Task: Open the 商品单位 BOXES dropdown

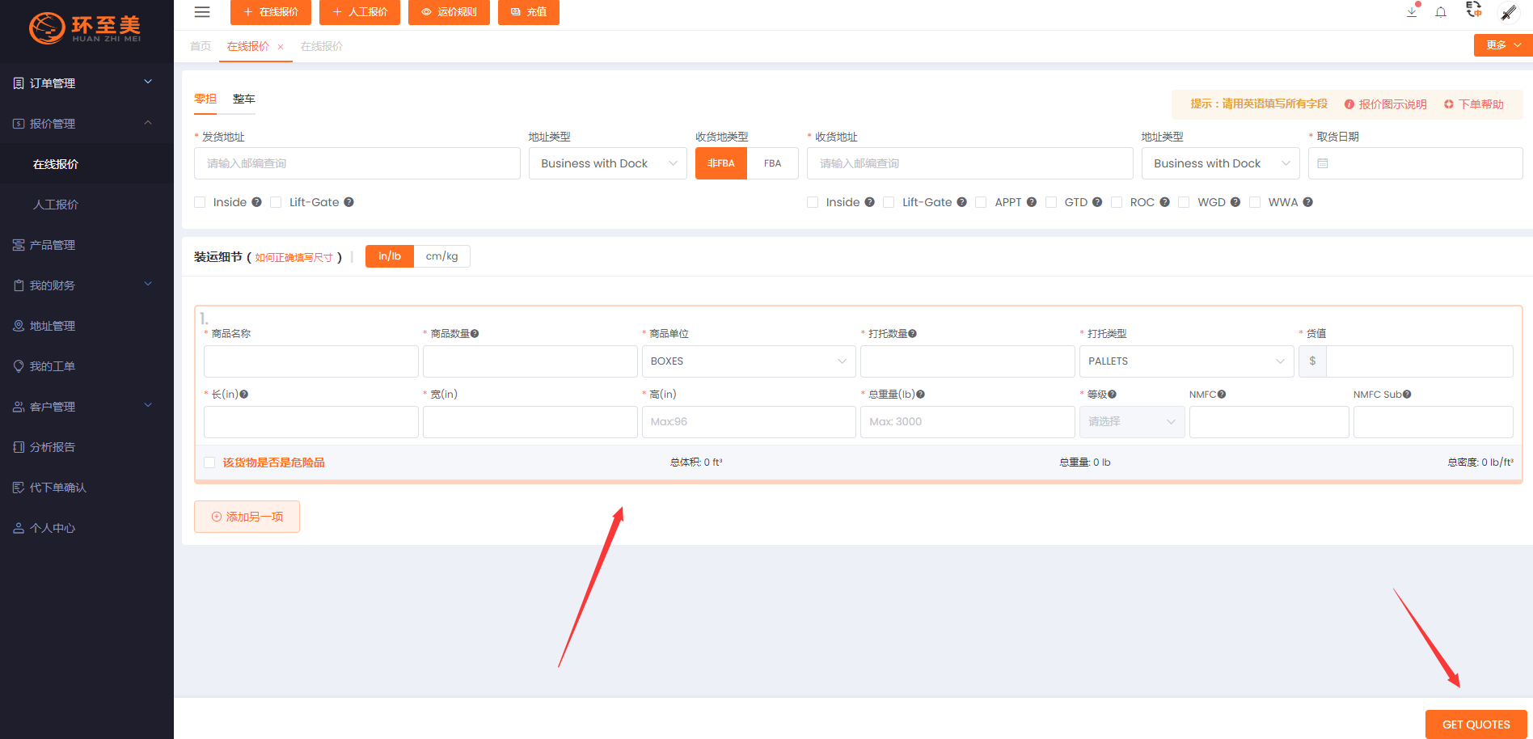Action: pos(748,361)
